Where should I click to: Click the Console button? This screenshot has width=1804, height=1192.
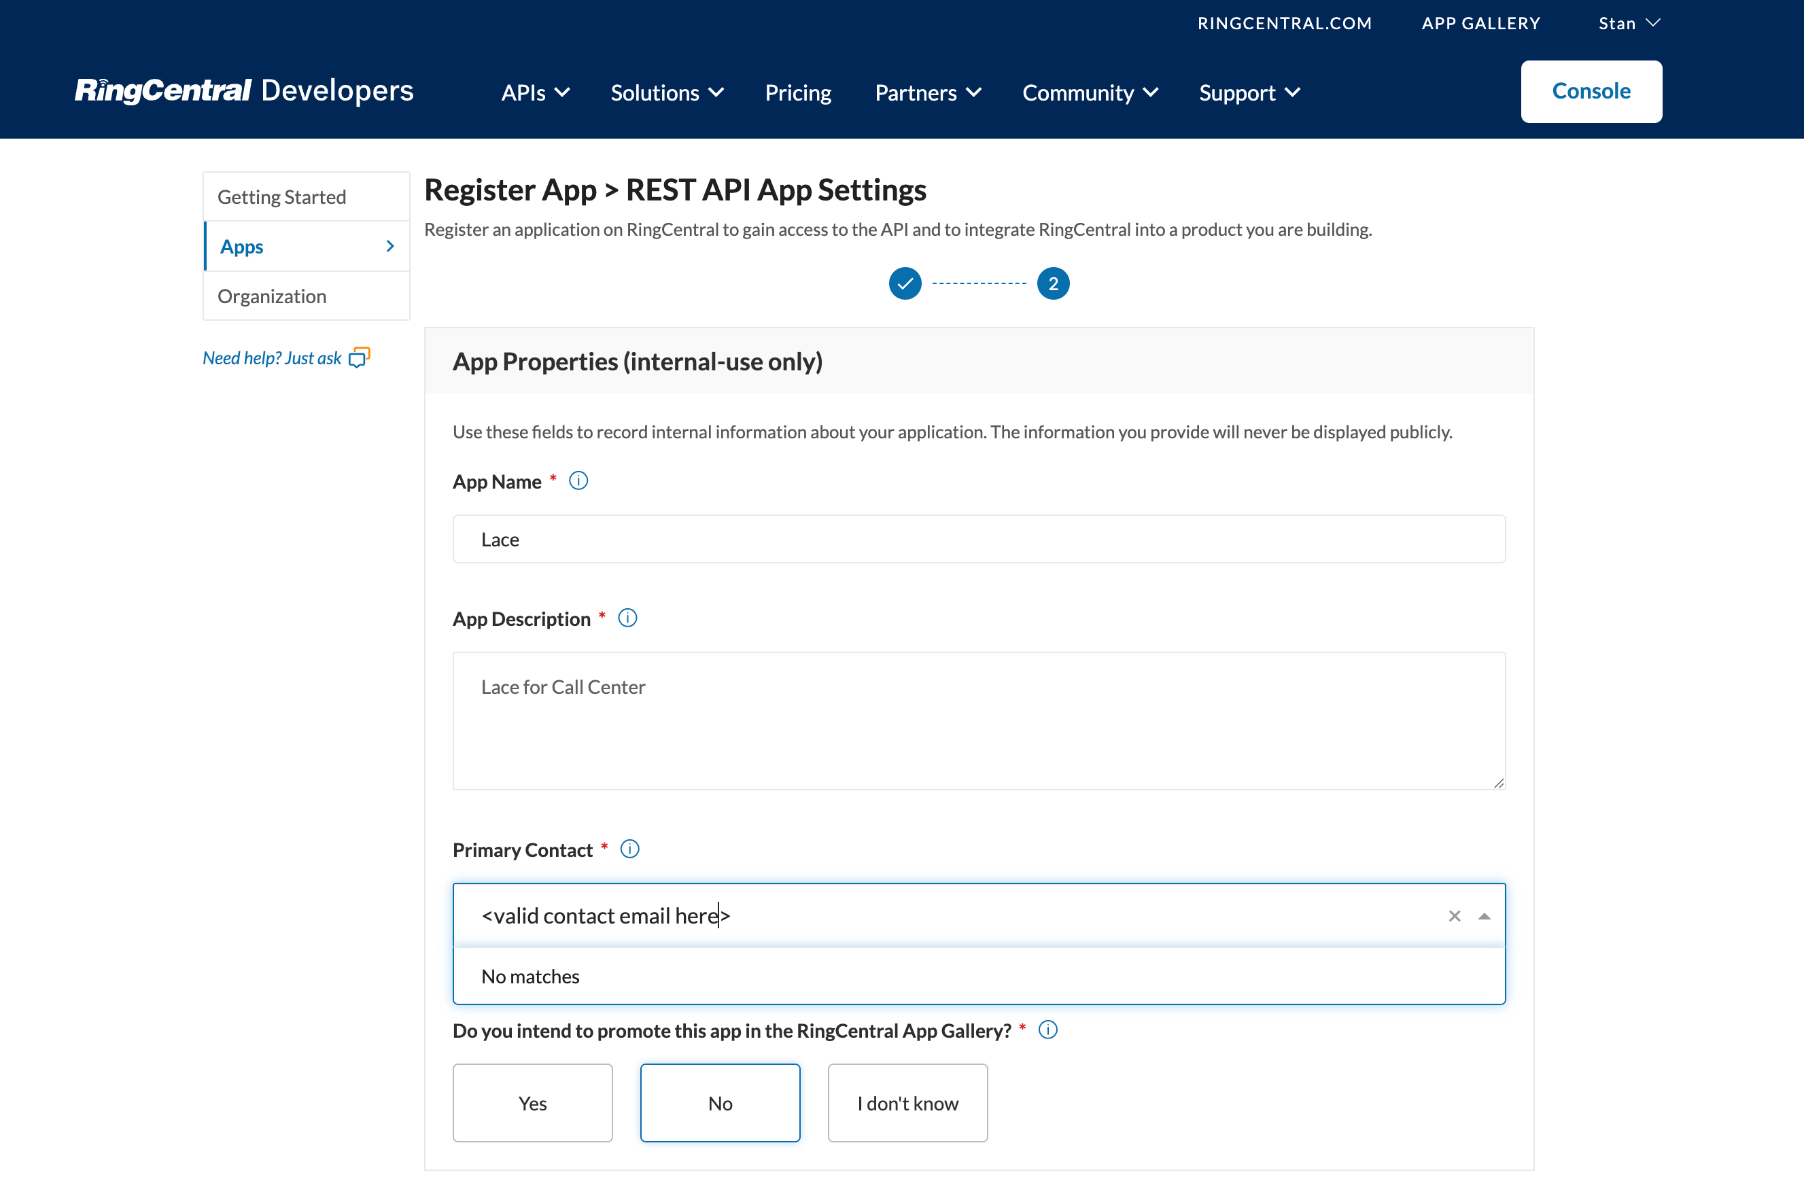(x=1591, y=91)
